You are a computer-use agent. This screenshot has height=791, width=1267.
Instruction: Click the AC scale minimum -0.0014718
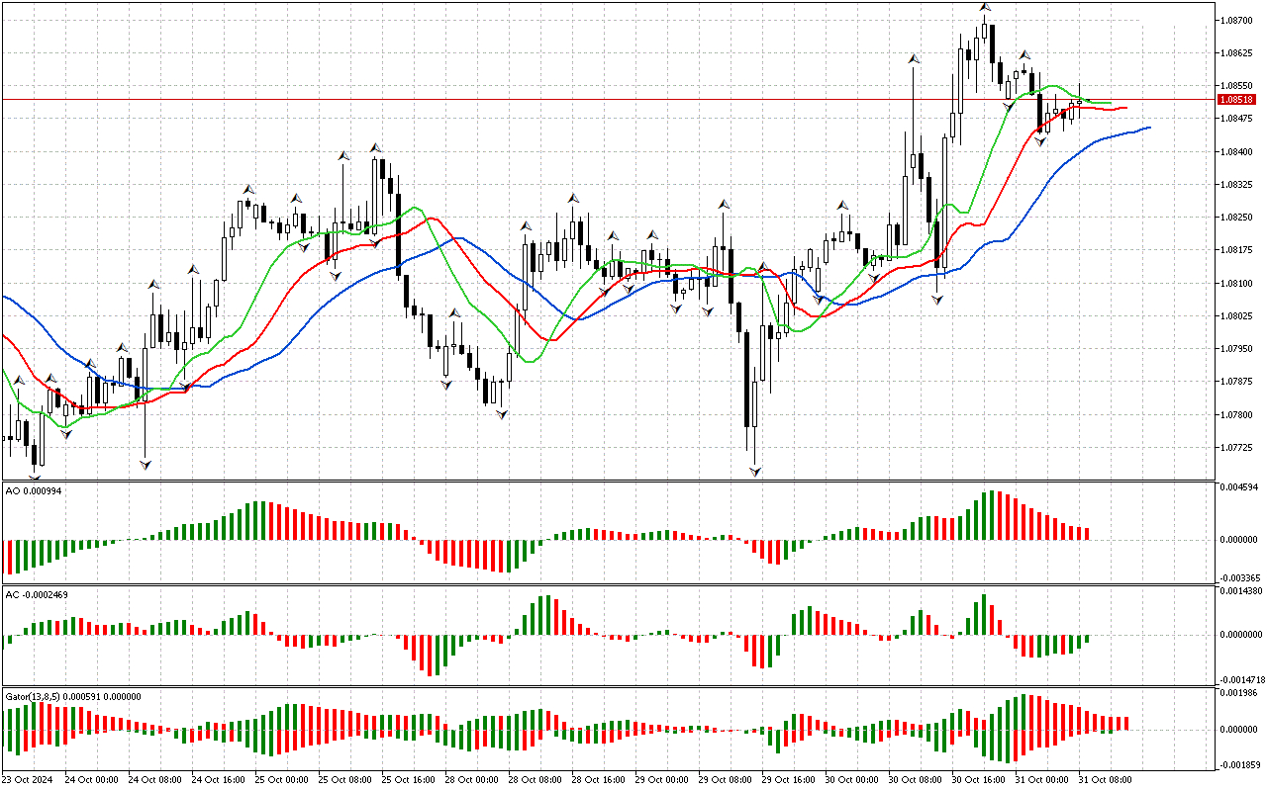pyautogui.click(x=1241, y=680)
